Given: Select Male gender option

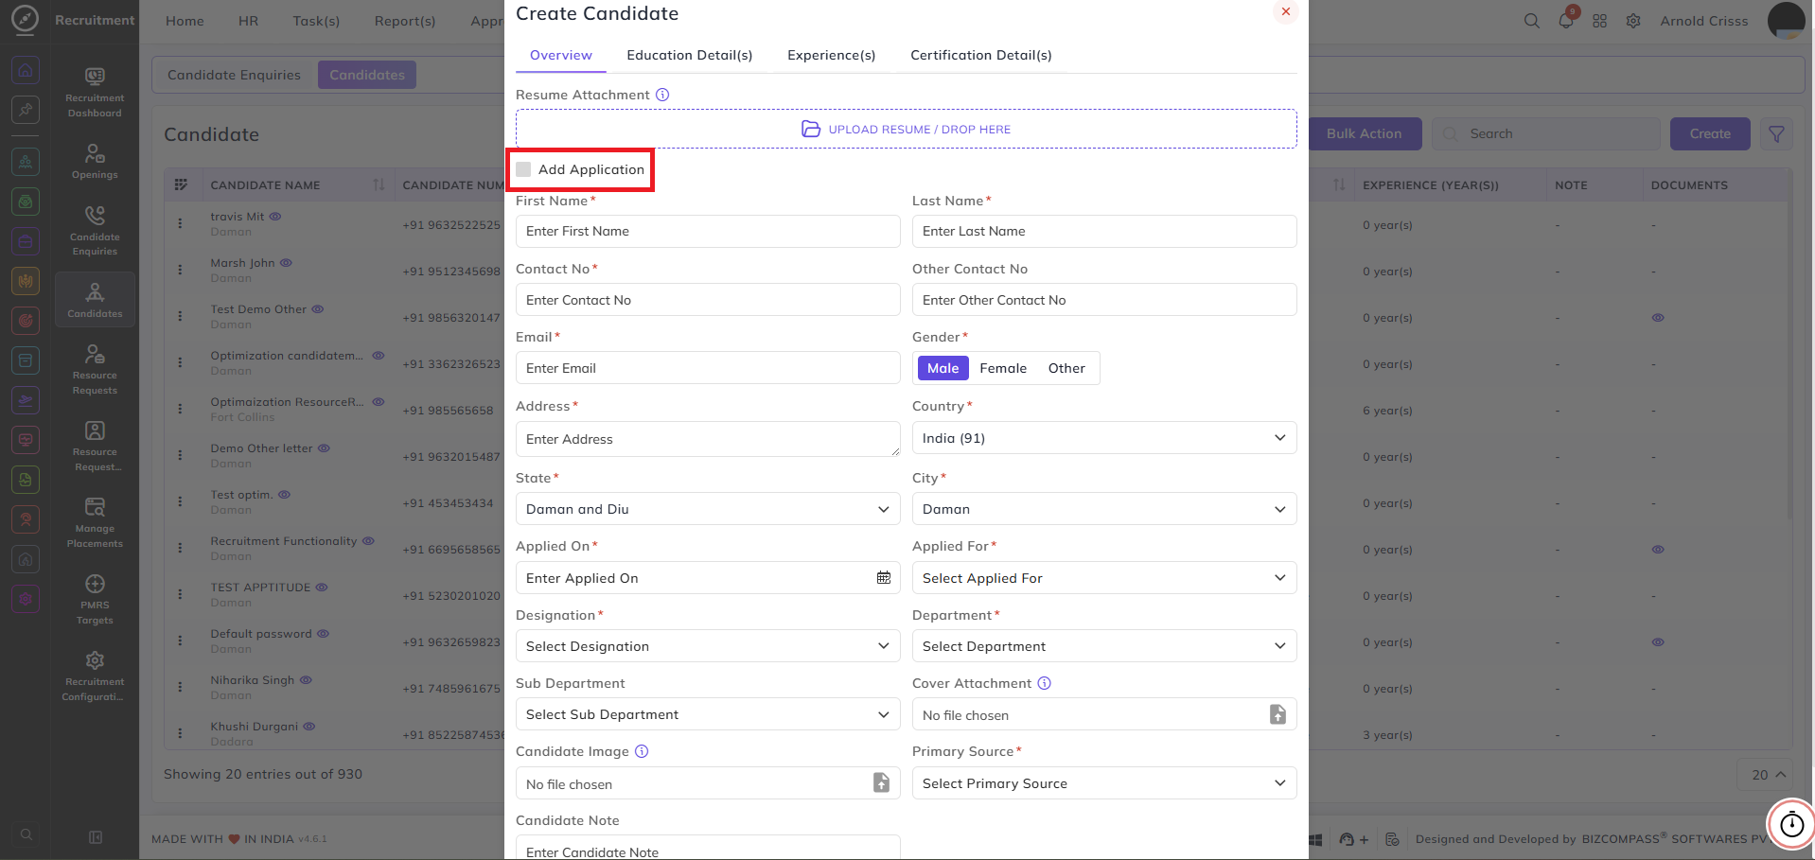Looking at the screenshot, I should click(x=943, y=368).
